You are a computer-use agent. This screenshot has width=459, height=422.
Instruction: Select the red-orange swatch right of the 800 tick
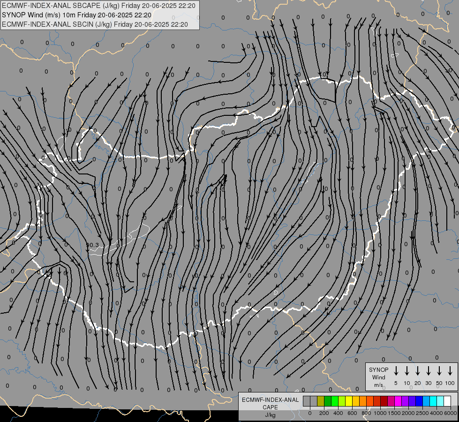(x=370, y=401)
